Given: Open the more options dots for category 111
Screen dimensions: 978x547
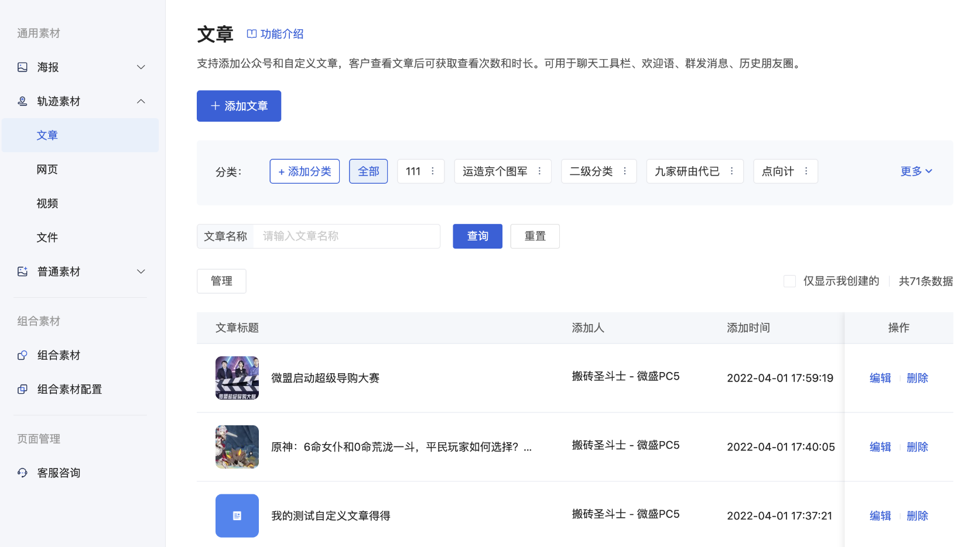Looking at the screenshot, I should pos(433,171).
